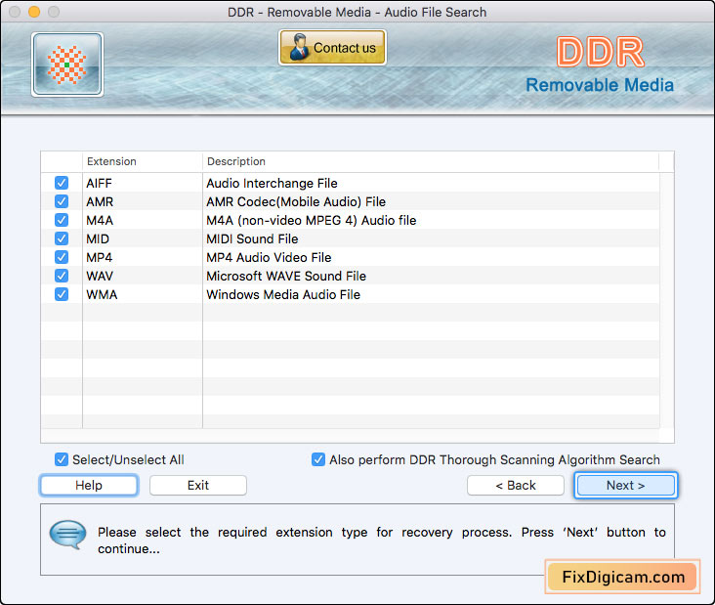This screenshot has height=605, width=715.
Task: Select the Audio Interchange File description
Action: tap(272, 184)
